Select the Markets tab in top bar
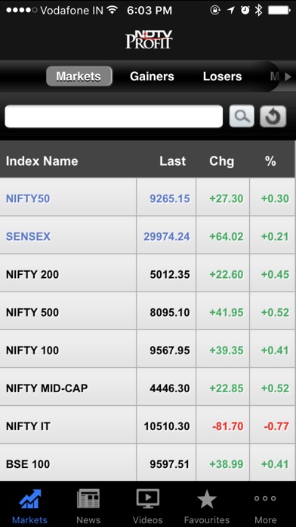 point(79,76)
